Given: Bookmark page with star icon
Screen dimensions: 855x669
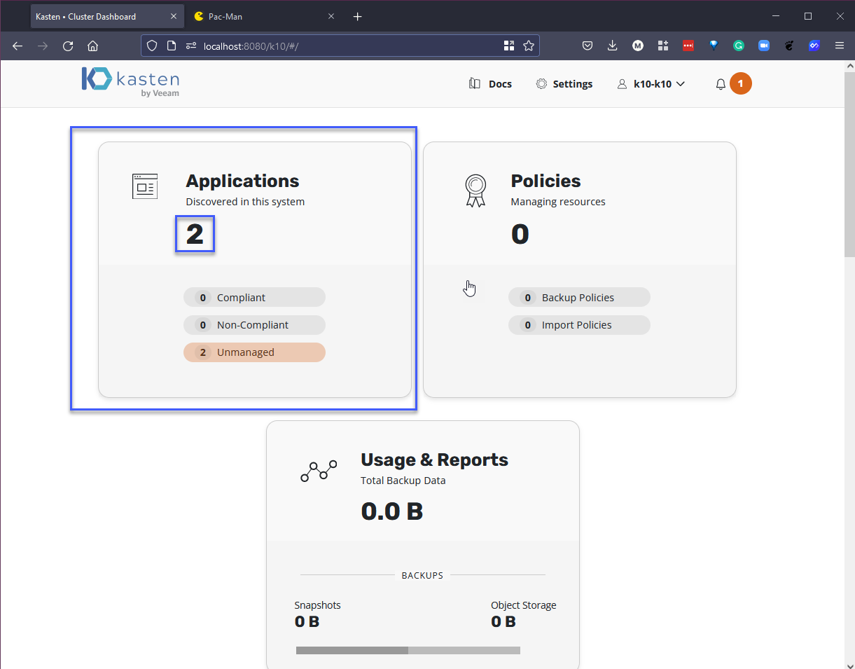Looking at the screenshot, I should pos(529,46).
